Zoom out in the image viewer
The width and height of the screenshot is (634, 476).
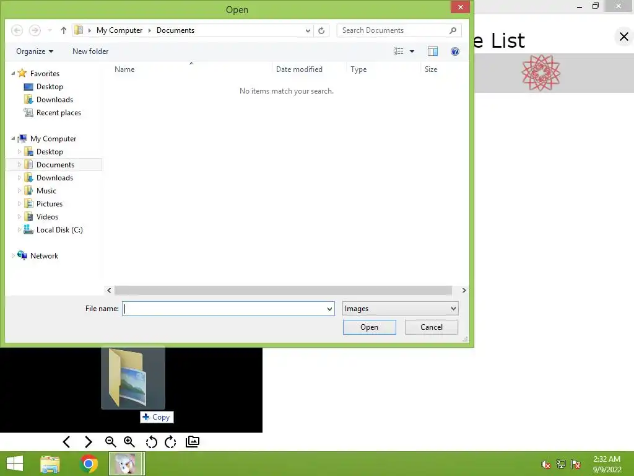(x=110, y=441)
